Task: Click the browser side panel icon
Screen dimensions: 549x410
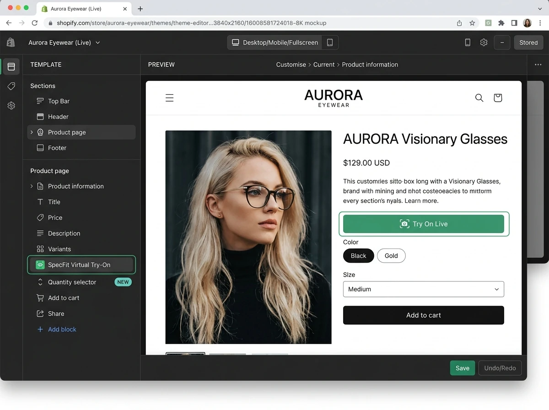Action: tap(514, 23)
